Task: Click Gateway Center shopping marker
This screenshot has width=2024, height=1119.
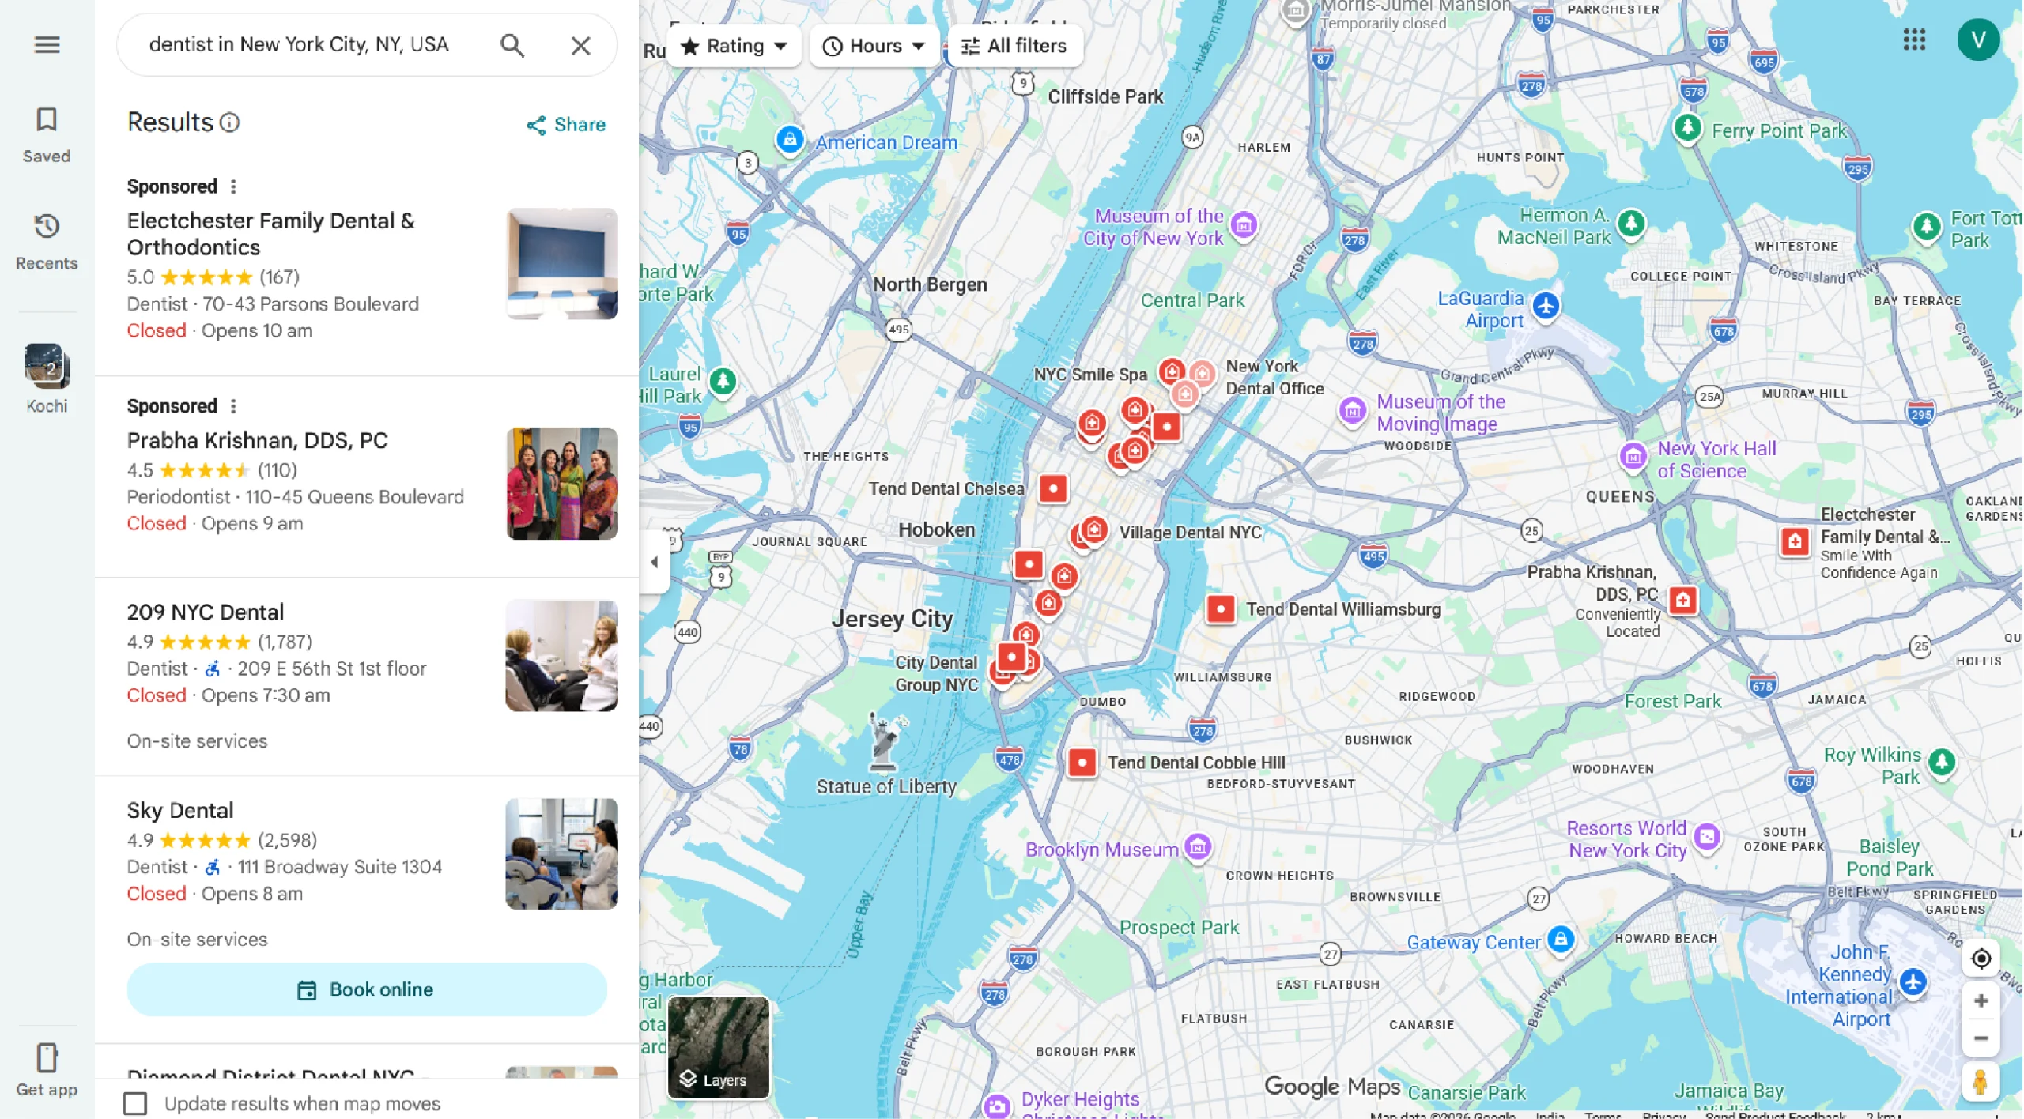Action: (x=1560, y=939)
